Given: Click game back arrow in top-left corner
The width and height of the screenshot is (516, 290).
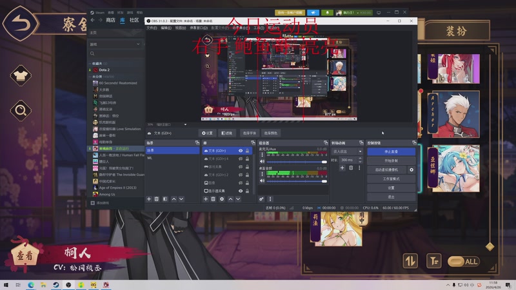Looking at the screenshot, I should pyautogui.click(x=21, y=23).
